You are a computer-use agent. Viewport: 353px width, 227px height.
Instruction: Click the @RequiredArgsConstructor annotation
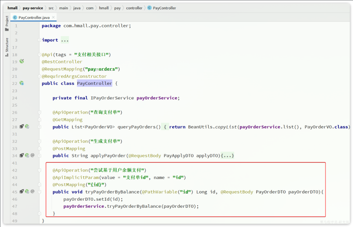74,76
